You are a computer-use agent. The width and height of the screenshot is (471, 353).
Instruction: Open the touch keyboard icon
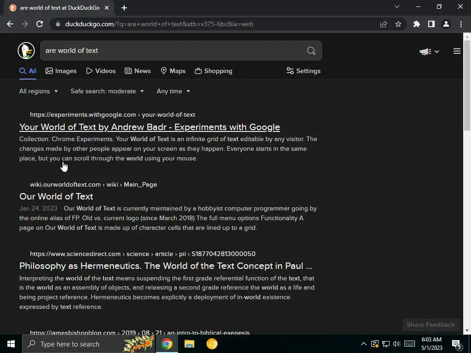tap(409, 344)
